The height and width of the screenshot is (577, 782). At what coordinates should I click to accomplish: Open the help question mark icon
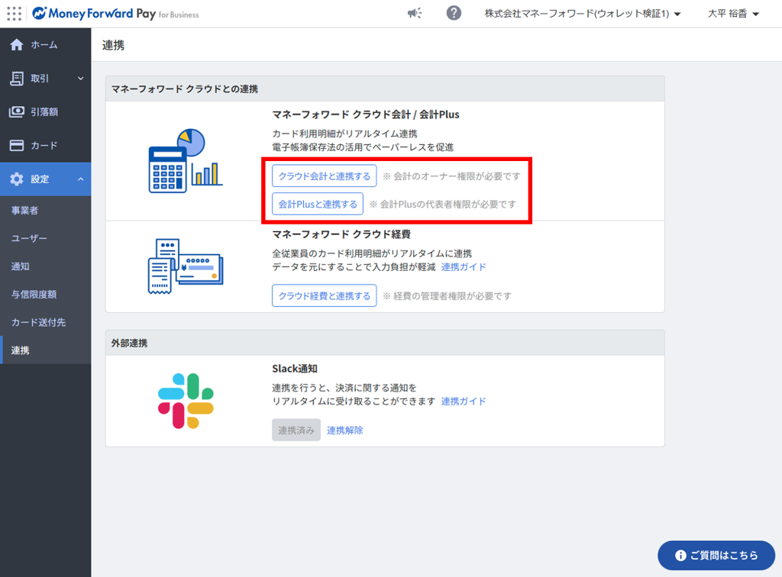click(x=454, y=13)
